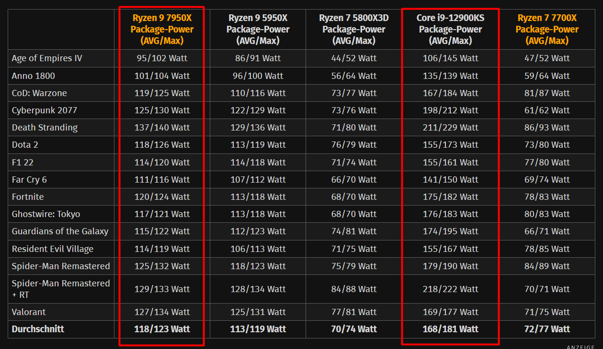Viewport: 603px width, 349px height.
Task: Click the 73/77 Watt cell
Action: point(354,93)
